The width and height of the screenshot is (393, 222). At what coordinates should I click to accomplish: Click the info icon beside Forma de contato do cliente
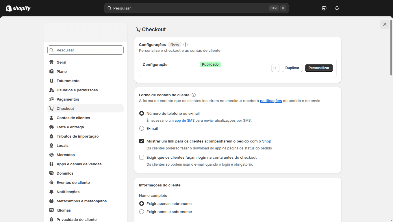(194, 95)
